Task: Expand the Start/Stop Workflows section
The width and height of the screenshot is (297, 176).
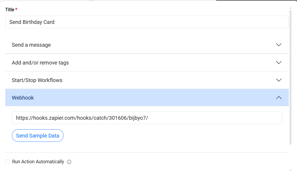Action: pyautogui.click(x=147, y=80)
